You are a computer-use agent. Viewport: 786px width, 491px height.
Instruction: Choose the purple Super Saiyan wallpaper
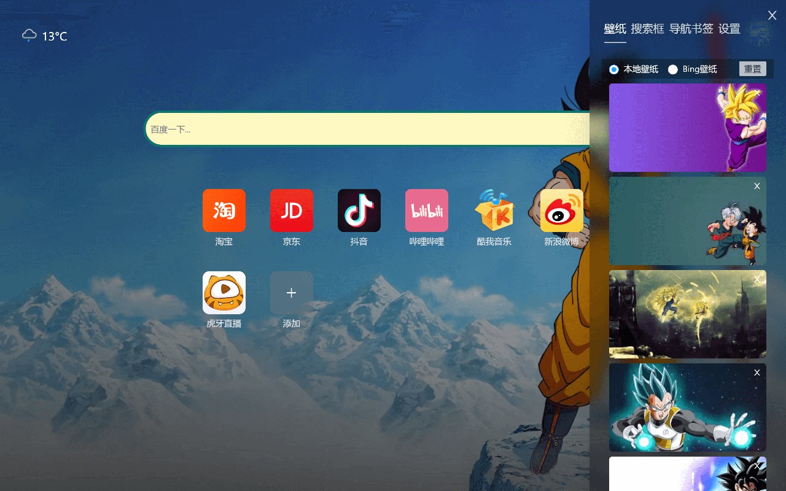click(688, 128)
